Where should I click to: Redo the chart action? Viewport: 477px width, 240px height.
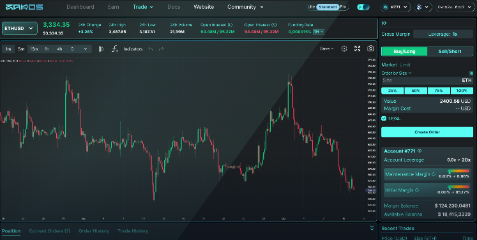[x=161, y=49]
